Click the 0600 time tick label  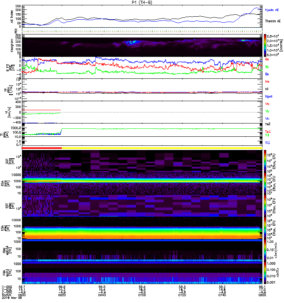pos(22,295)
